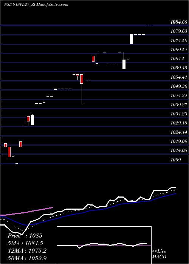
Task: Click the 1024.14 price axis label
Action: 179,132
